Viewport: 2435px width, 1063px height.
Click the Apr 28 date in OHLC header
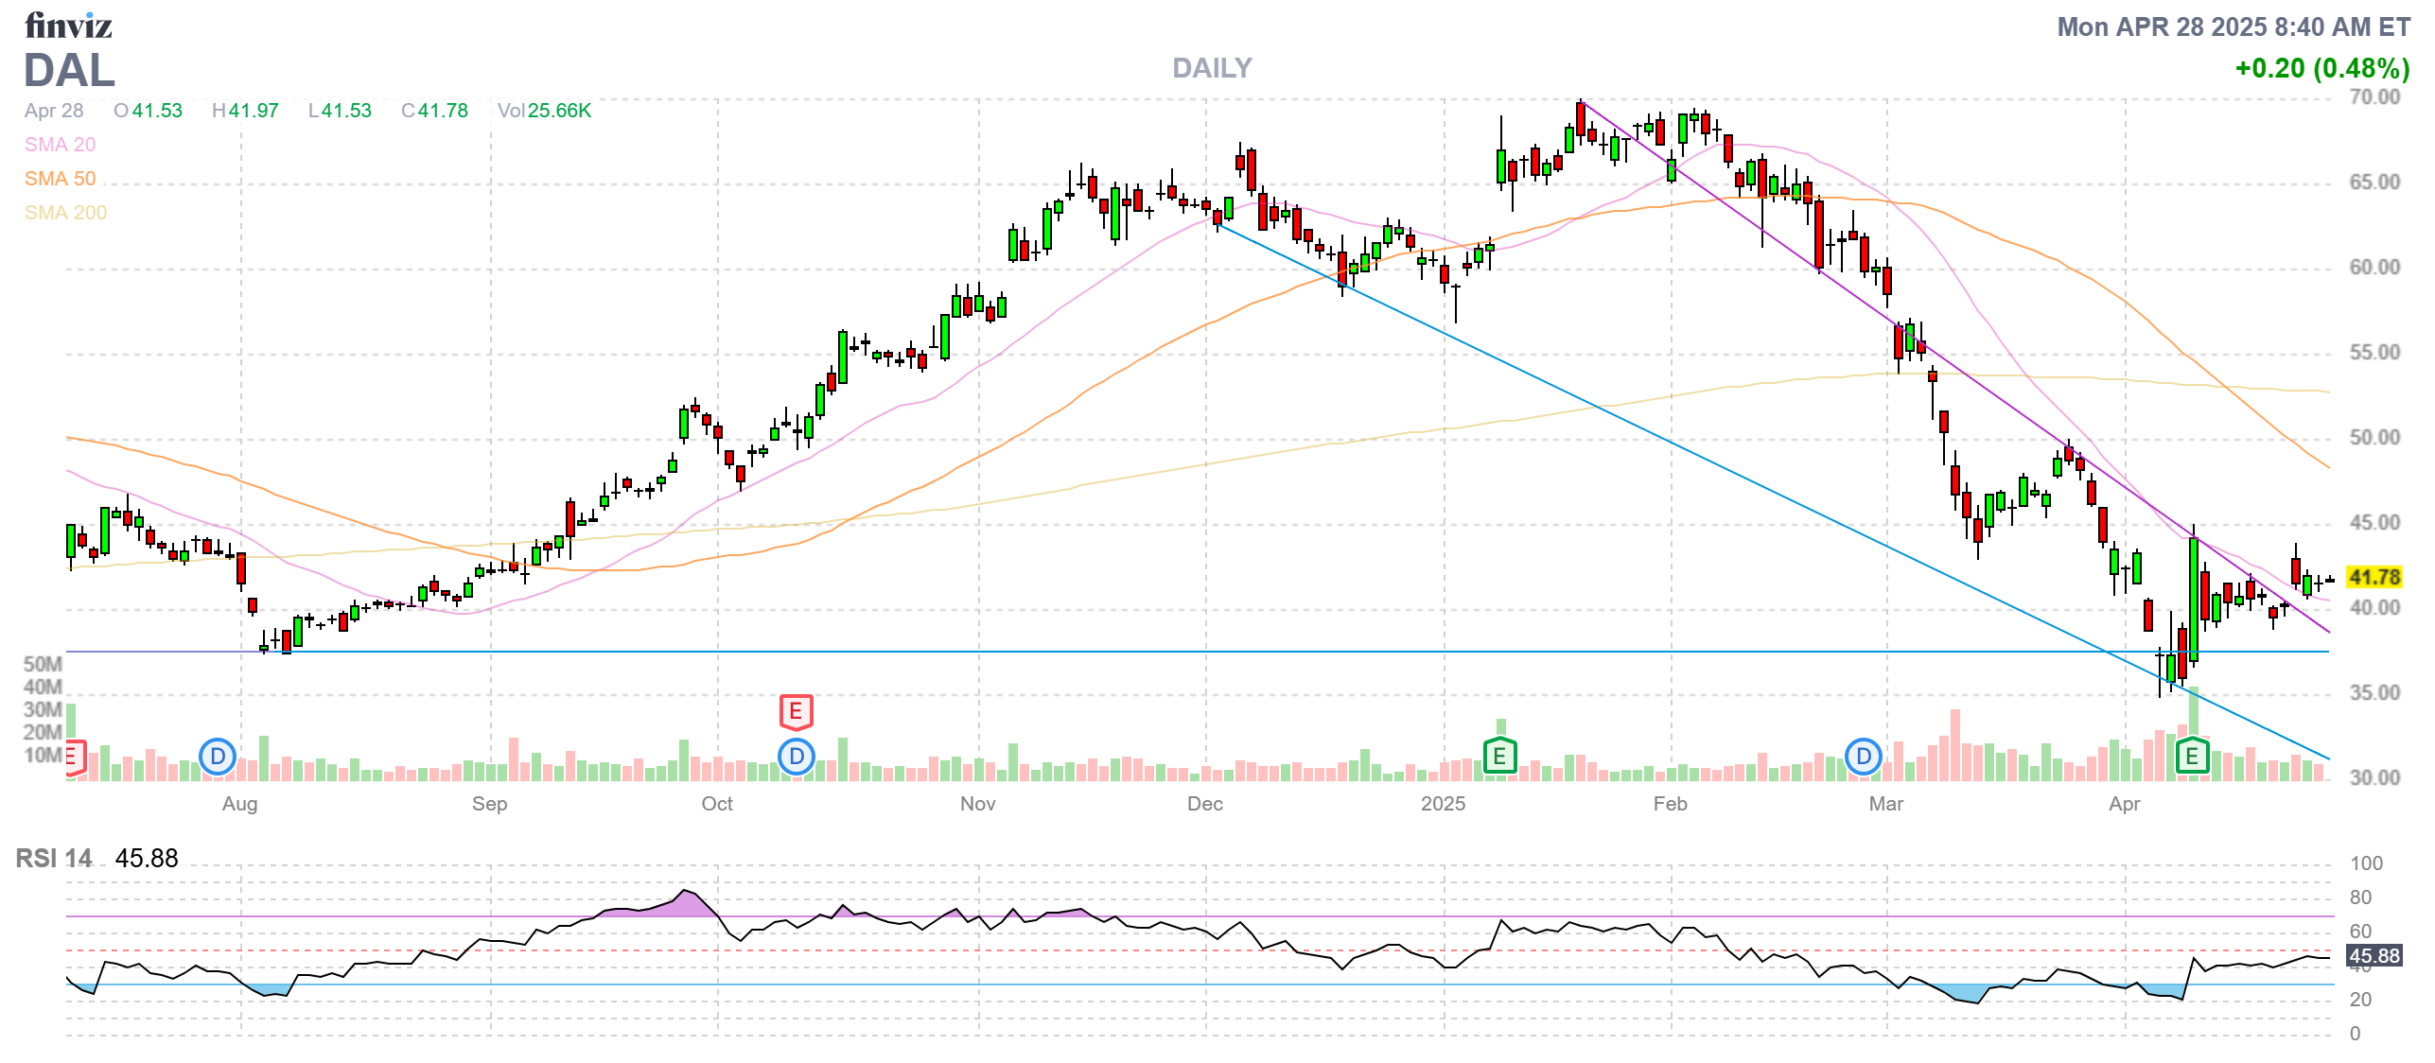[x=54, y=111]
